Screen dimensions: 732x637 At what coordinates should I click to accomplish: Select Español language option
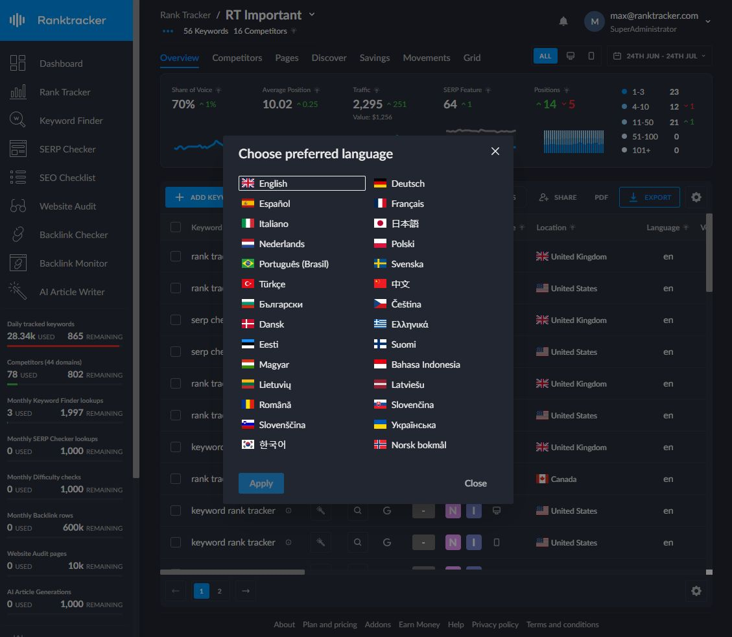click(x=266, y=204)
